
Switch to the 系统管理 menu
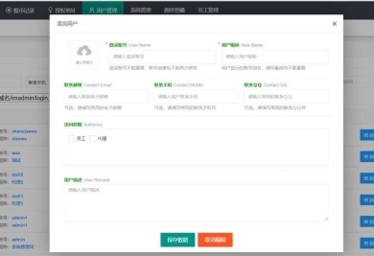coord(140,10)
